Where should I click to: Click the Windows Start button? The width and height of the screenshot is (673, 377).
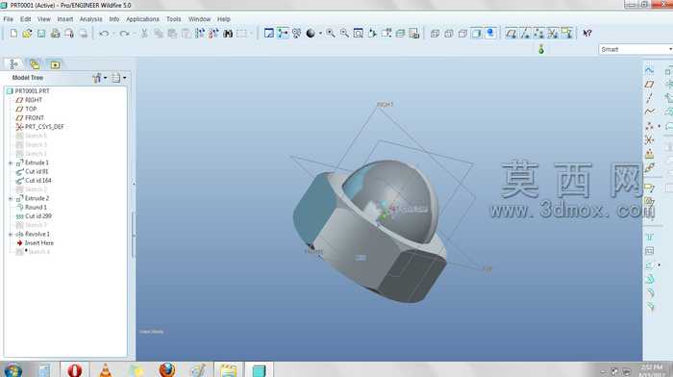click(x=12, y=370)
